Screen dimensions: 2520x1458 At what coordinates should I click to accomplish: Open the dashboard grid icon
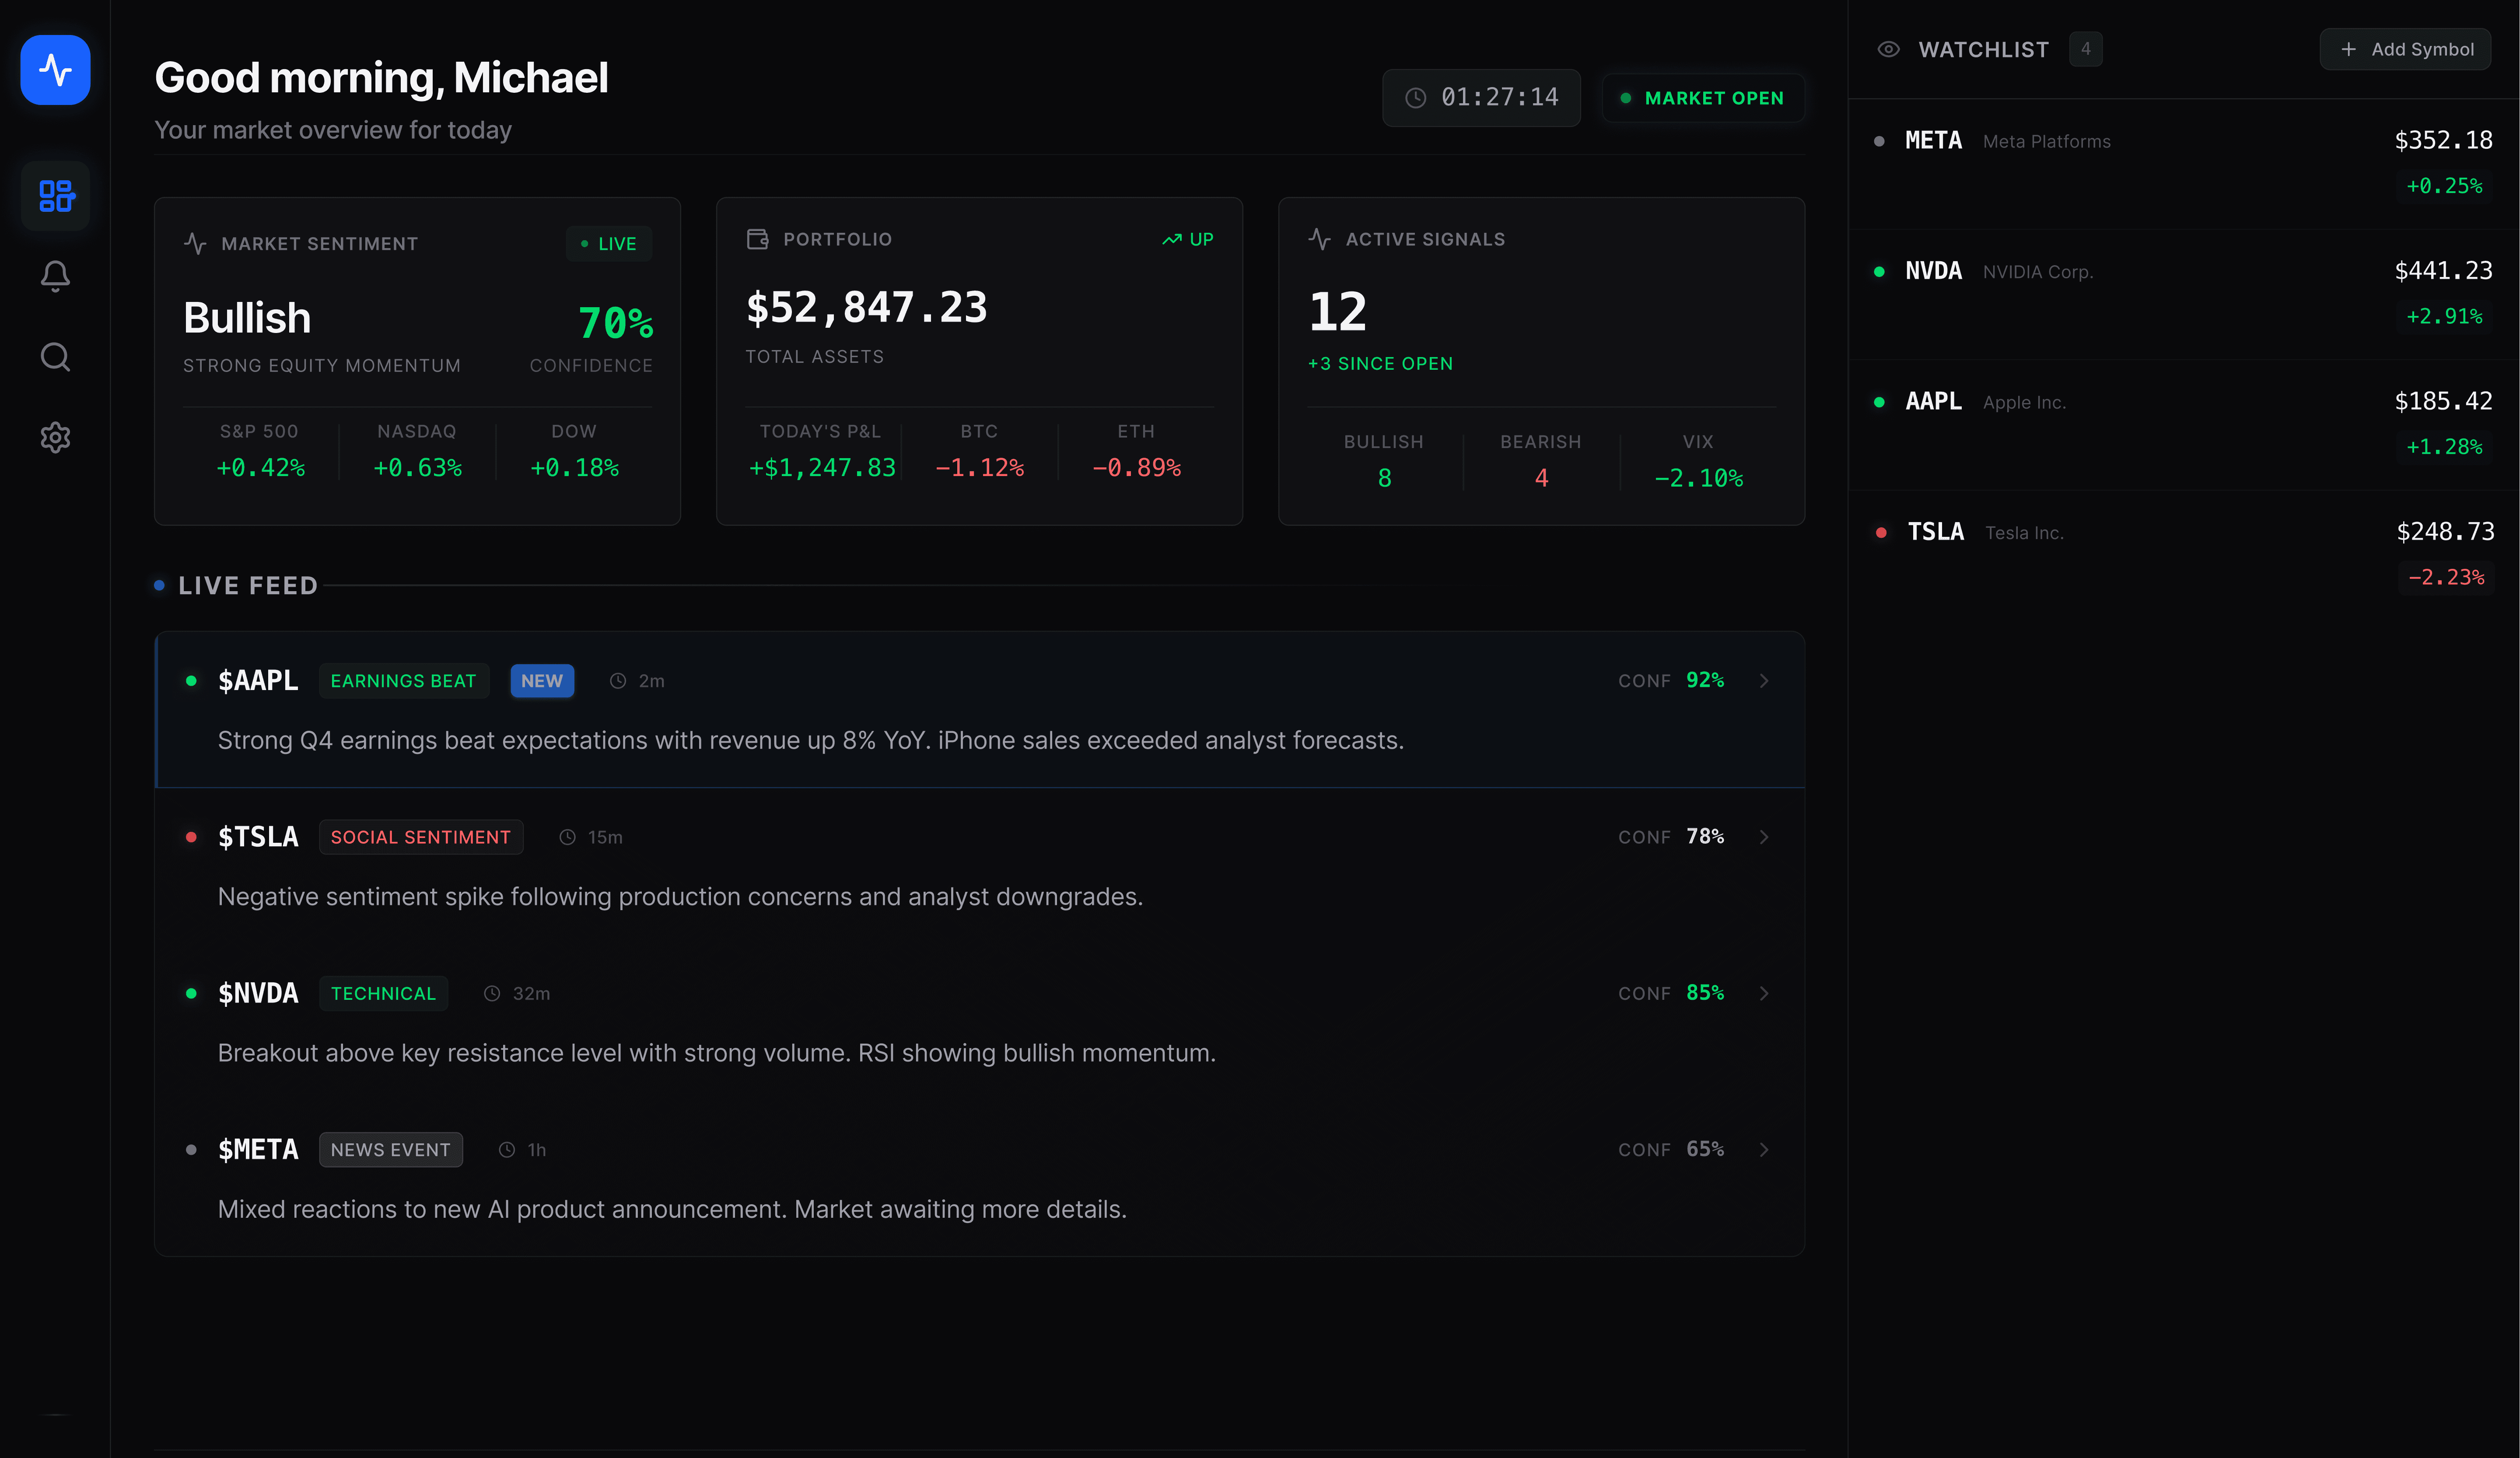pos(55,195)
